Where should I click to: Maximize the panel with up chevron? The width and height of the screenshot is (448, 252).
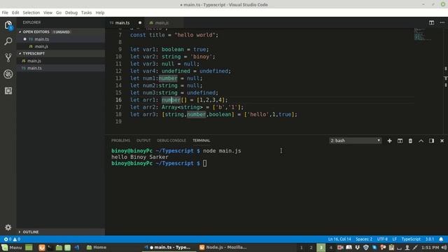[x=421, y=141]
